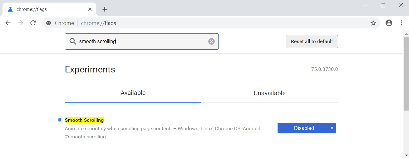
Task: Open the #smooth-scrolling anchor link
Action: coord(85,137)
